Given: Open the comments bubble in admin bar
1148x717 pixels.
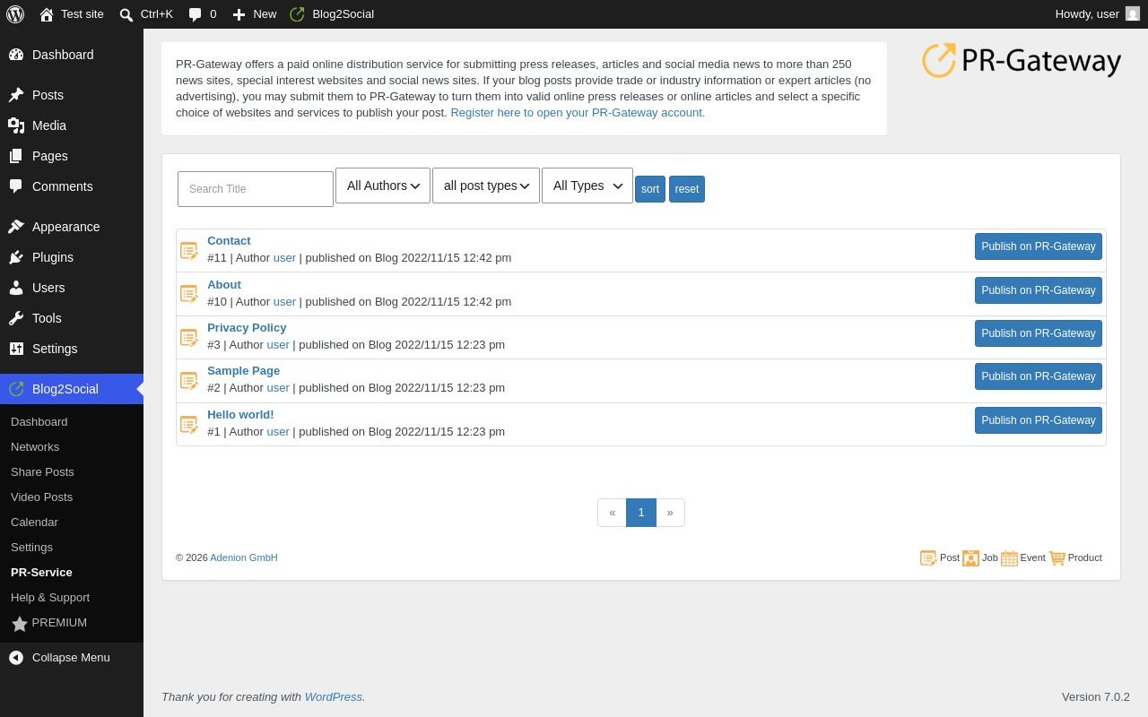Looking at the screenshot, I should (195, 14).
